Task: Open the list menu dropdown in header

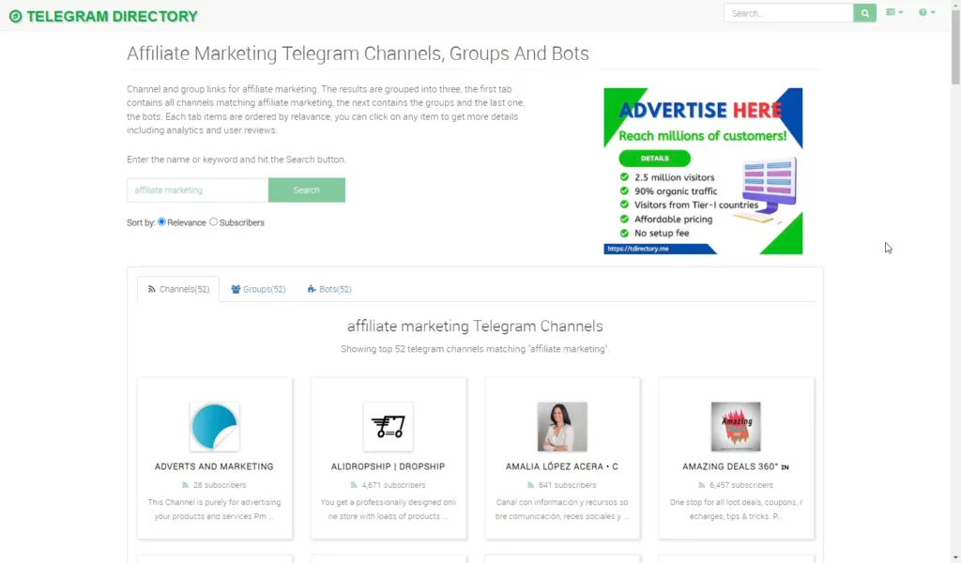Action: tap(893, 12)
